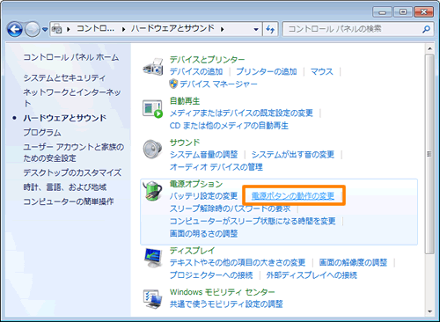Click 画面の明るさの調整 link

click(x=203, y=234)
